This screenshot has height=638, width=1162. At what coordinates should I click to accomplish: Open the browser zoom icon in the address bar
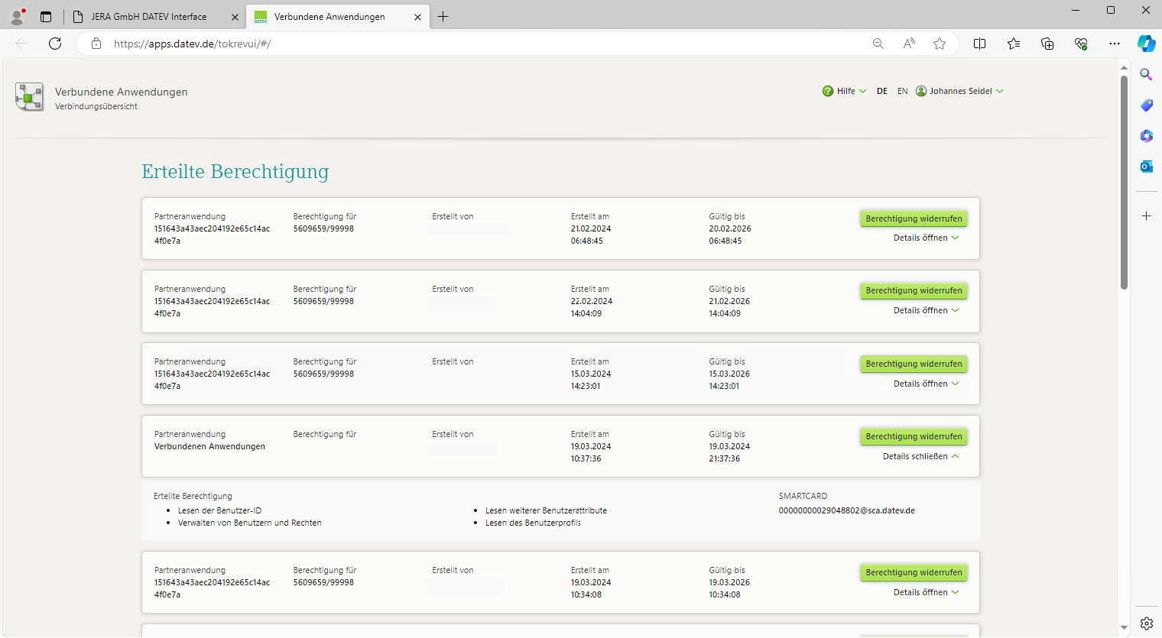click(x=878, y=44)
